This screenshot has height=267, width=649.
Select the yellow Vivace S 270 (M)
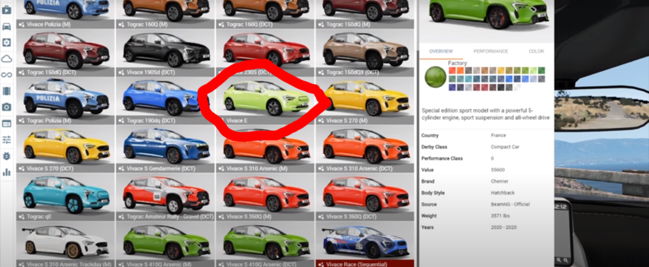(364, 101)
